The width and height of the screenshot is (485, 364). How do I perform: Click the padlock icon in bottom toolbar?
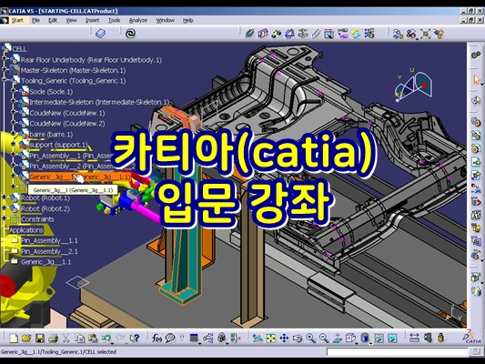tap(221, 338)
